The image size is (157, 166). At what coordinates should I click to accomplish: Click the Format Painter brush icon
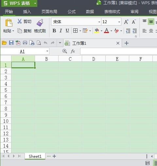pos(40,23)
